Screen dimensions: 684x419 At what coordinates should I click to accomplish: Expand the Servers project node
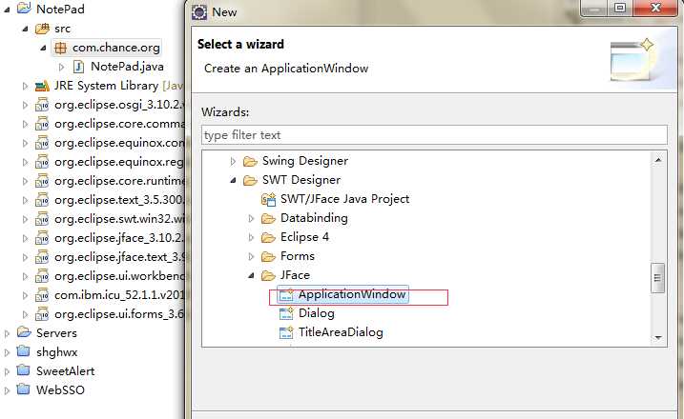[7, 333]
